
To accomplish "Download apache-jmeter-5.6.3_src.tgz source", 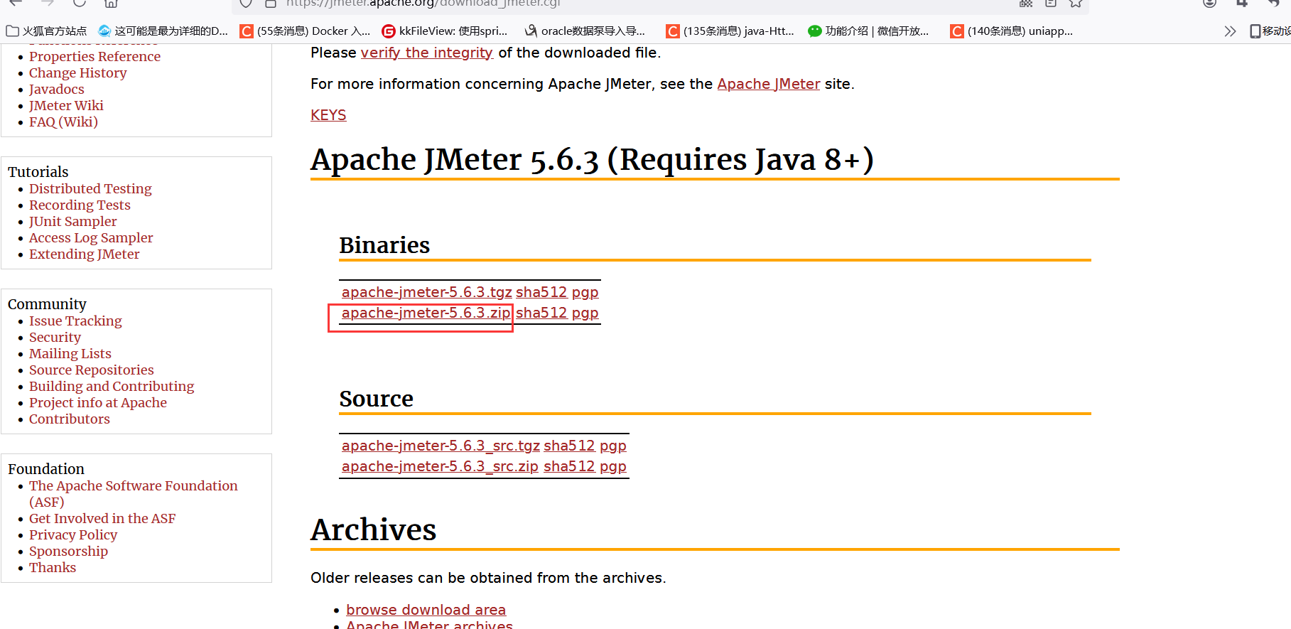I will [441, 446].
